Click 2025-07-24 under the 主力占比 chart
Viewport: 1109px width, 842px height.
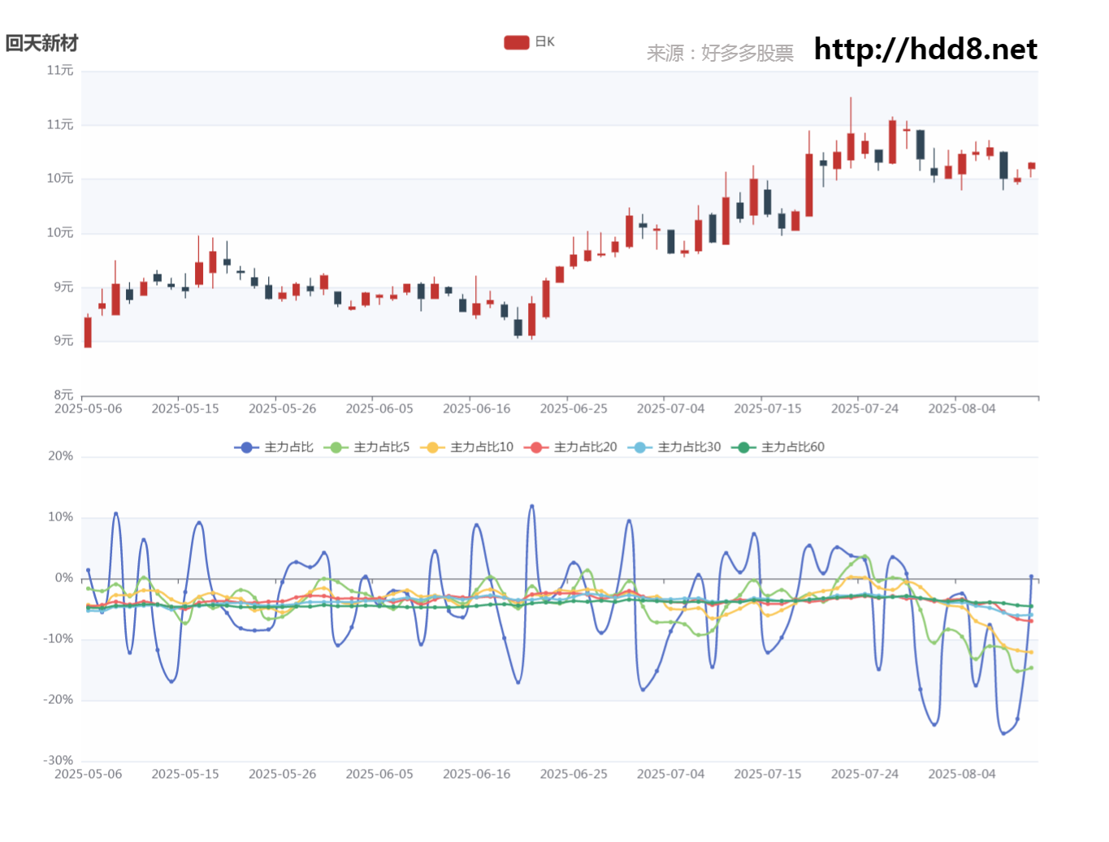[x=865, y=775]
